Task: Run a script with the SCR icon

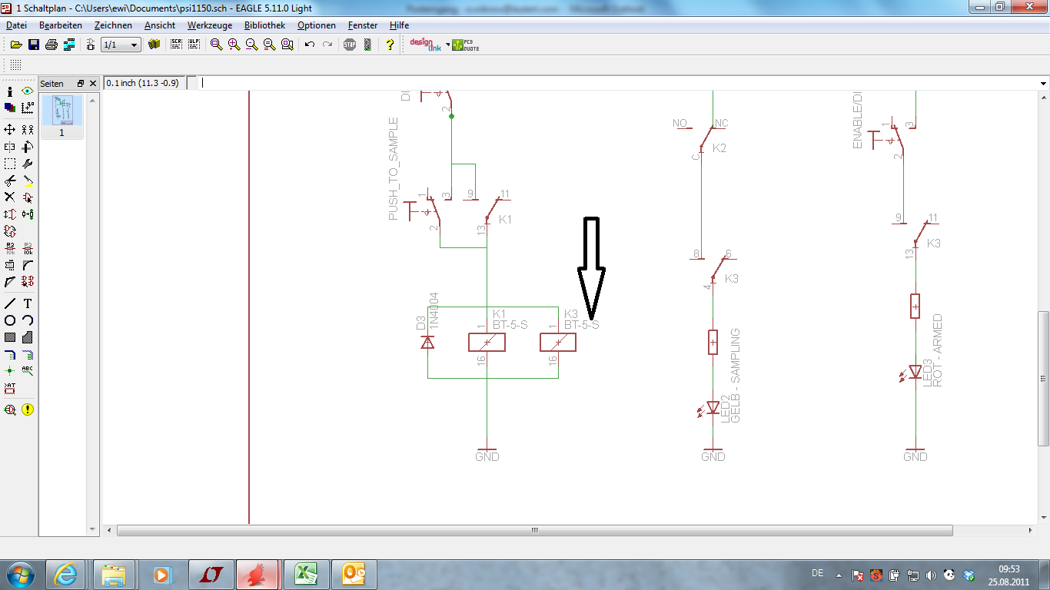Action: tap(176, 45)
